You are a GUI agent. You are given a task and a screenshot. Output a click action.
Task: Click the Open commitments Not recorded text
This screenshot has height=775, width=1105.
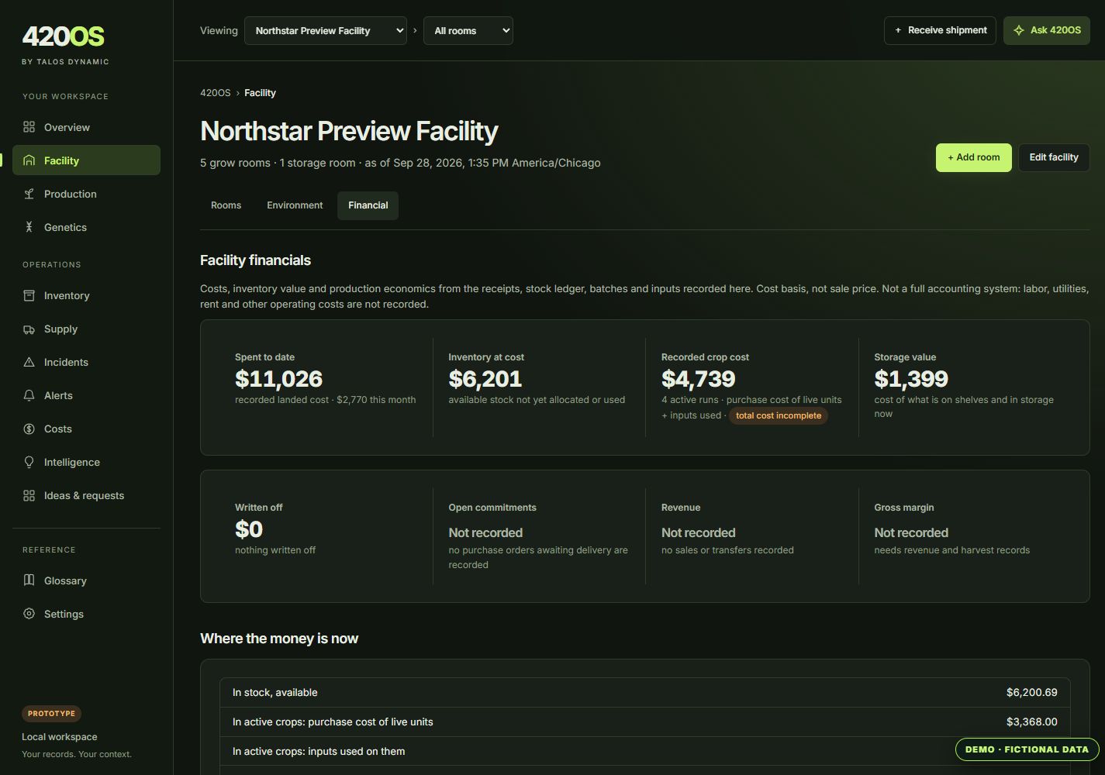coord(485,533)
